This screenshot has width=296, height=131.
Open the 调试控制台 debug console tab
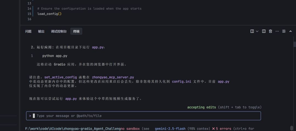(x=59, y=32)
